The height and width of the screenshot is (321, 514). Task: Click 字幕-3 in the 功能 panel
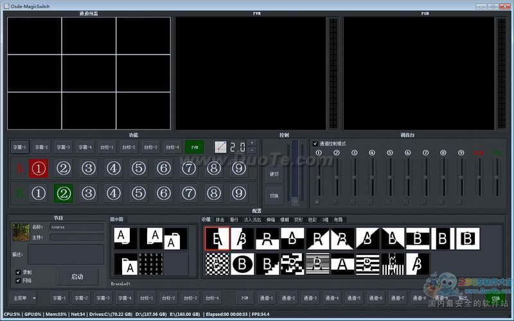(x=63, y=147)
